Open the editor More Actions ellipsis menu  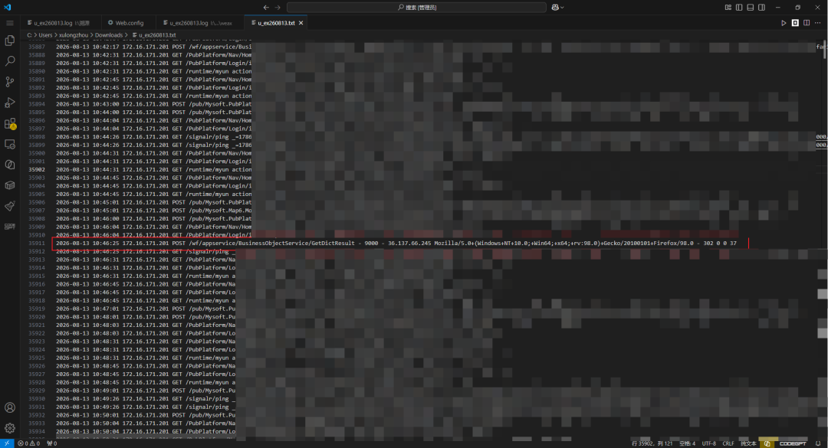(817, 23)
